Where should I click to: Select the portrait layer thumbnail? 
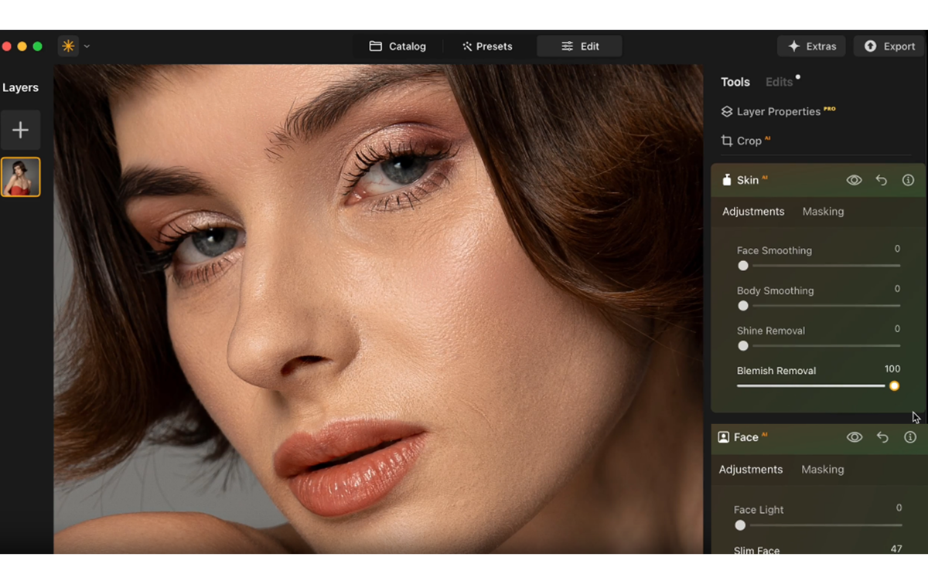click(20, 177)
